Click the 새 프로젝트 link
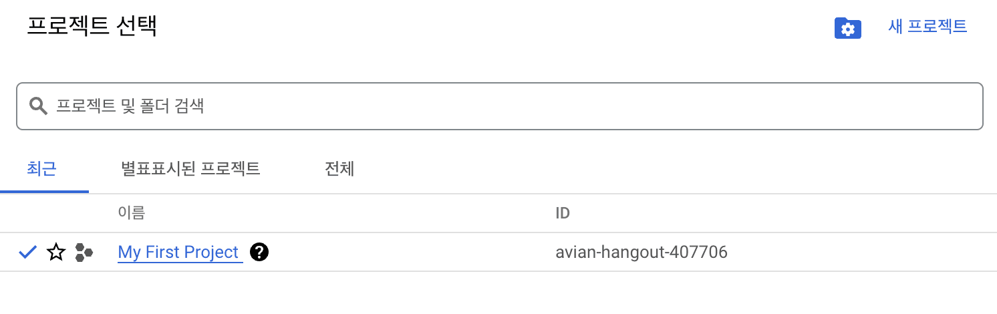Screen dimensions: 997x314 point(928,27)
